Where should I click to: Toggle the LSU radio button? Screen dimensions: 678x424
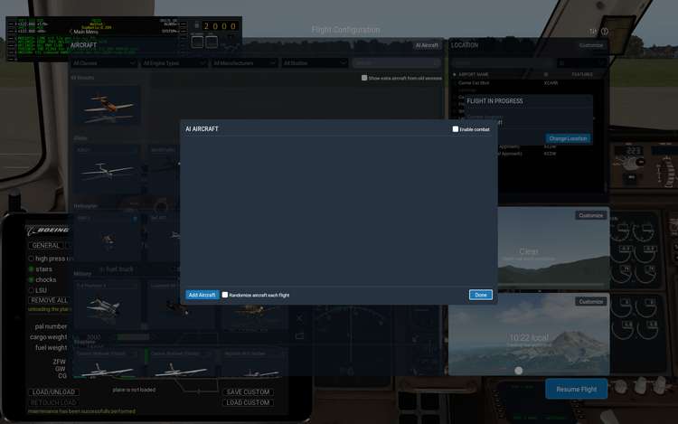(31, 290)
